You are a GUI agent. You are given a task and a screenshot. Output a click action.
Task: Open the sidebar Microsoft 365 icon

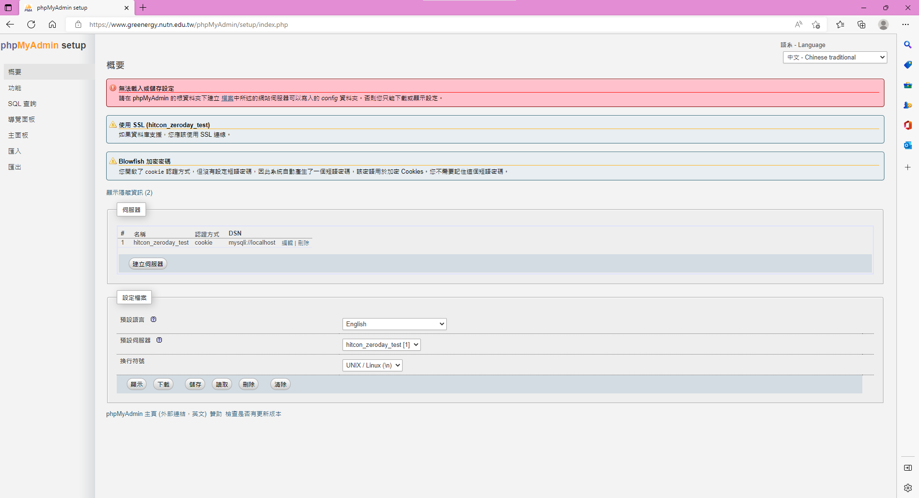(907, 125)
